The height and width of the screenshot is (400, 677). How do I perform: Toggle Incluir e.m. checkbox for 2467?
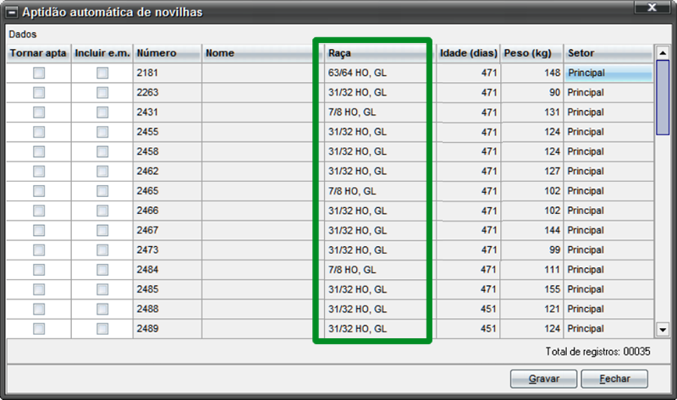point(102,230)
